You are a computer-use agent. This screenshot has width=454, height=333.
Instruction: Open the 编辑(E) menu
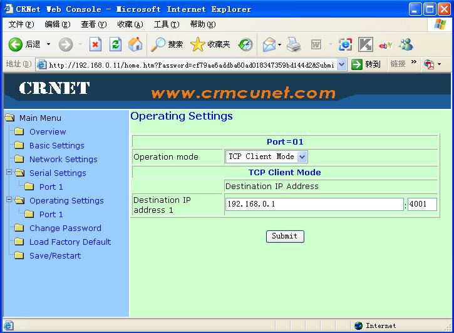pyautogui.click(x=58, y=24)
